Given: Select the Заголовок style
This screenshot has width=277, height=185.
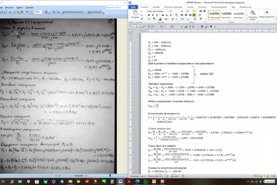Looking at the screenshot, I should point(239,15).
